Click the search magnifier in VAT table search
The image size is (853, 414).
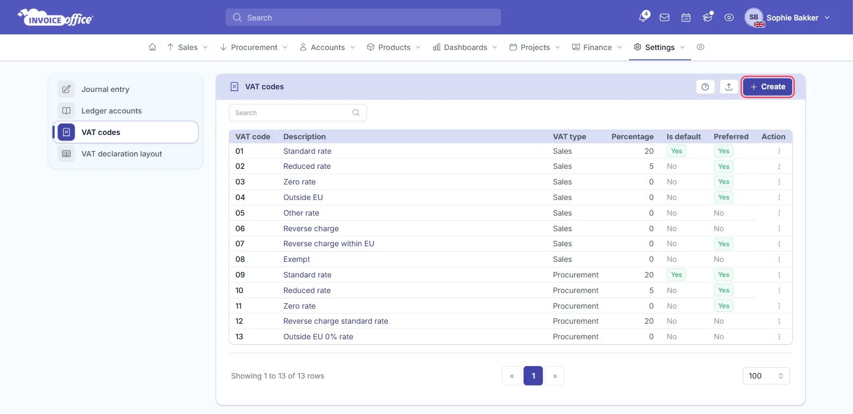[356, 113]
